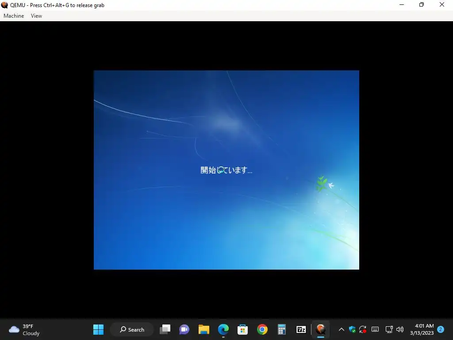
Task: Launch Google Chrome from the taskbar
Action: point(262,329)
